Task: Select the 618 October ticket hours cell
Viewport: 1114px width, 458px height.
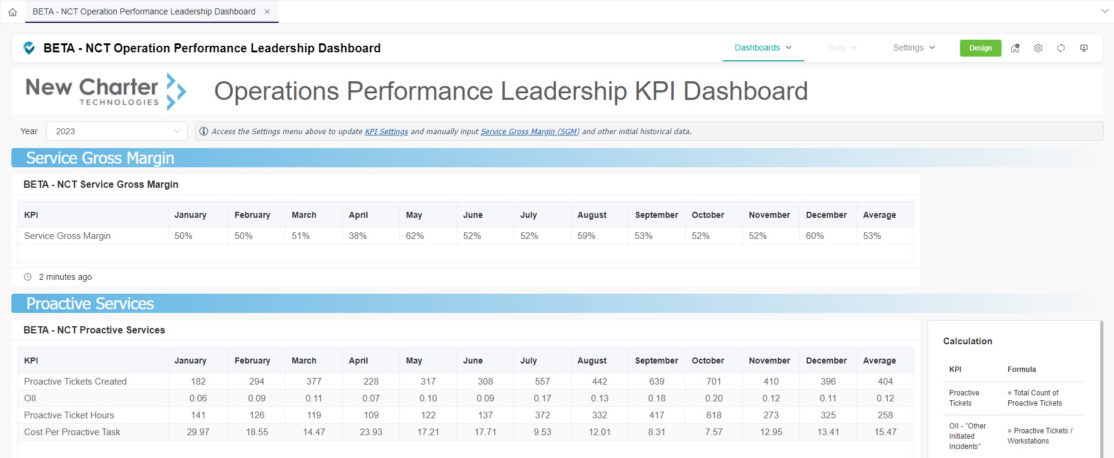Action: point(714,415)
